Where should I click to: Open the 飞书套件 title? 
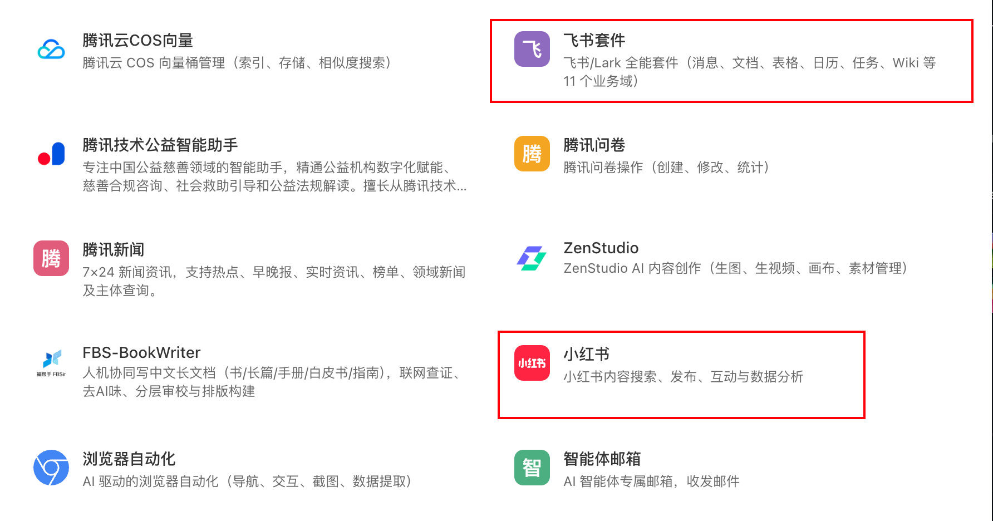[x=594, y=41]
